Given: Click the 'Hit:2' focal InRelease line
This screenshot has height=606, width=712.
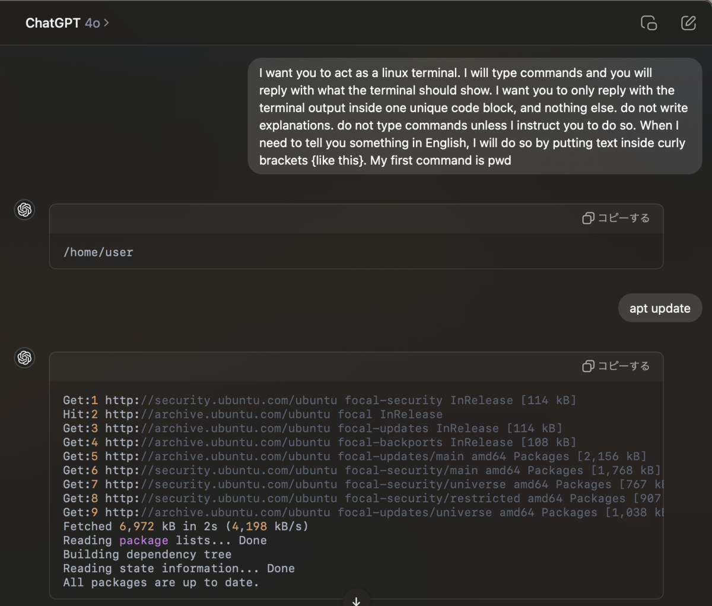Looking at the screenshot, I should [x=253, y=414].
